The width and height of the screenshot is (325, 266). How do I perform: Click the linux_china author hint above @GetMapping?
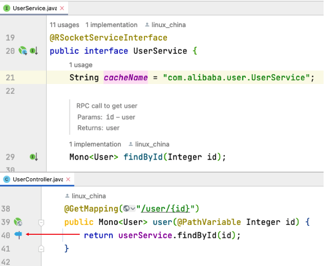coord(85,196)
